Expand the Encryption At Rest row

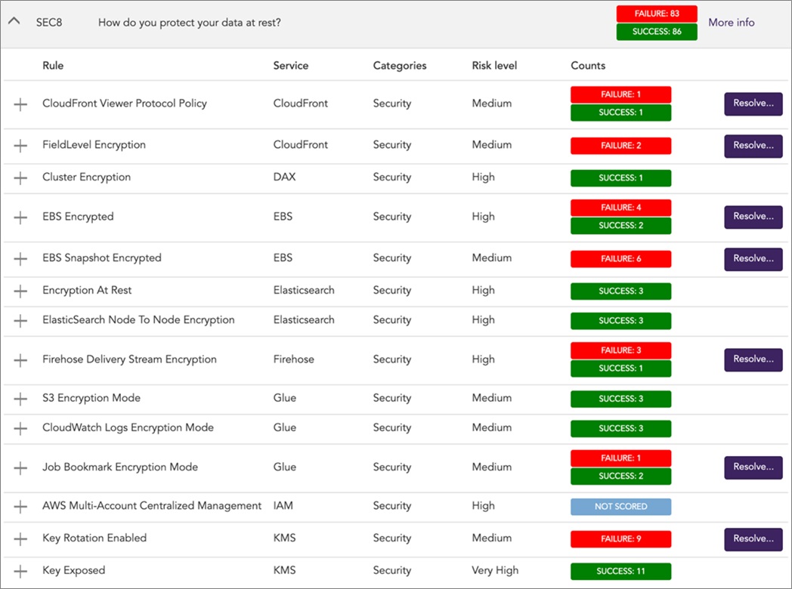[x=20, y=291]
